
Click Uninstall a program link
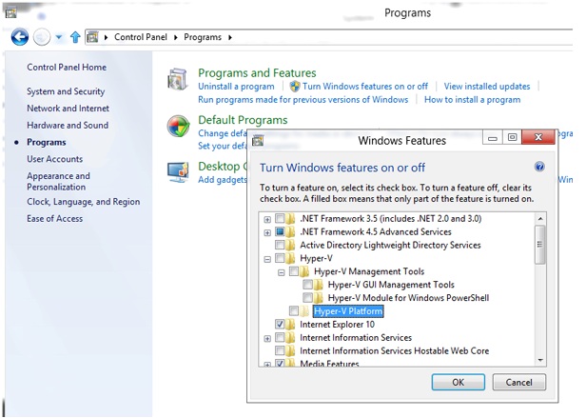pos(236,87)
